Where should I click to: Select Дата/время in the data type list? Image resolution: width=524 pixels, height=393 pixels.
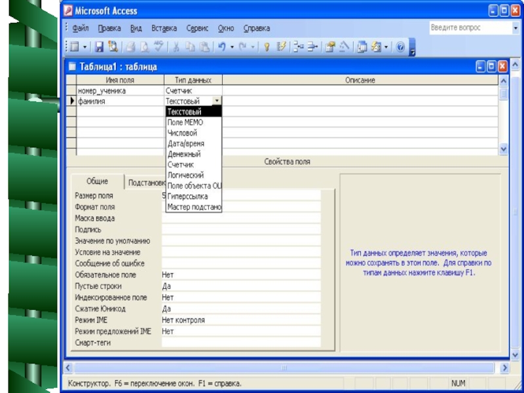point(185,143)
